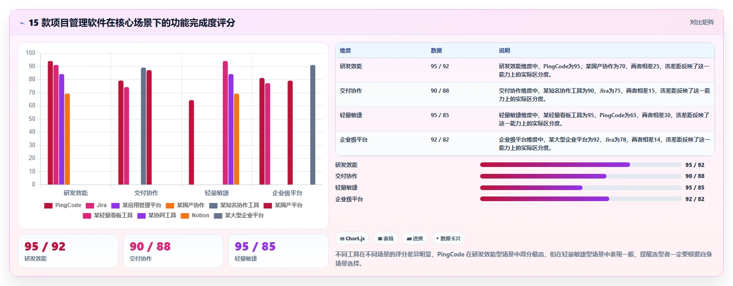Screen dimensions: 733x286
Task: Click the PingCode bar in 研发效能 group
Action: (50, 123)
